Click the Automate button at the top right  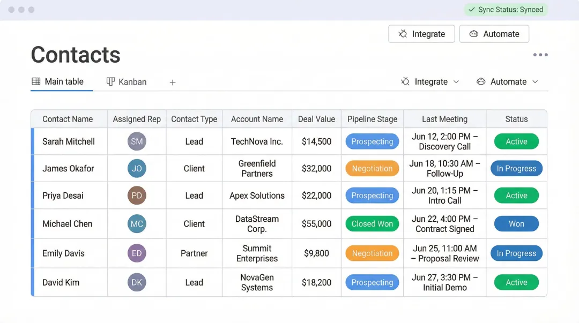[494, 34]
